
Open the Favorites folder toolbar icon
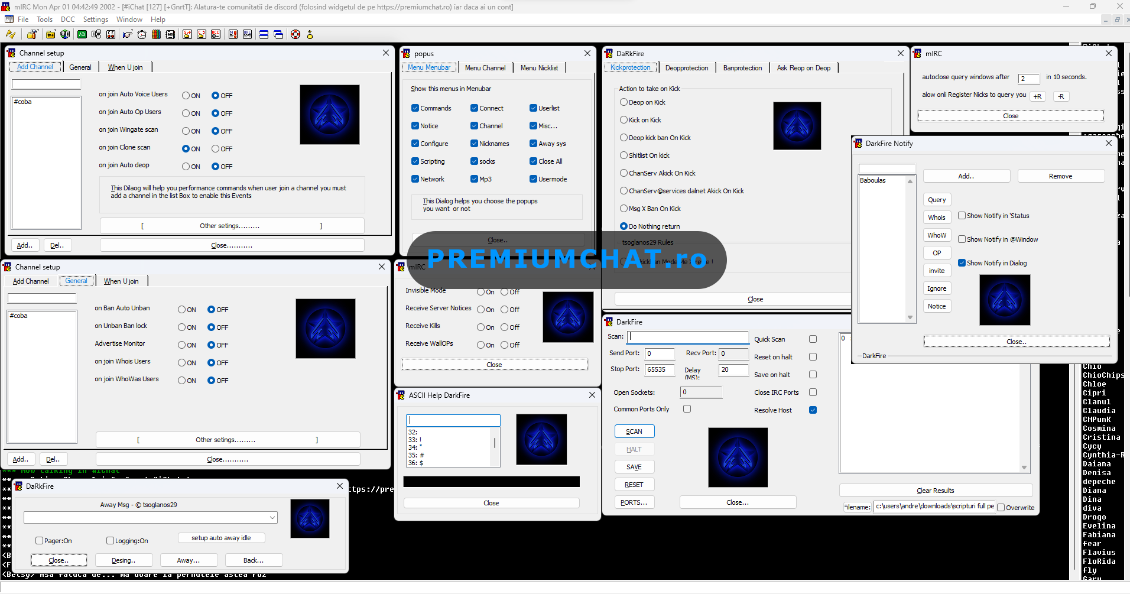point(50,34)
